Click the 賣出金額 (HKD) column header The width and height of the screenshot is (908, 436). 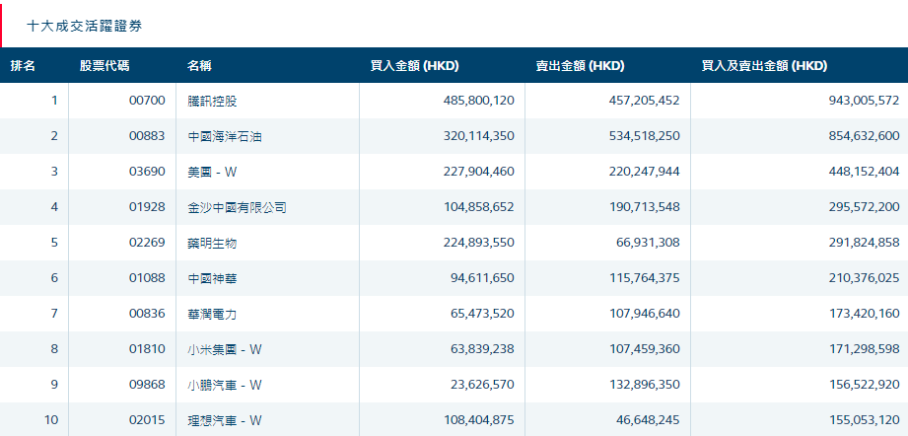581,66
